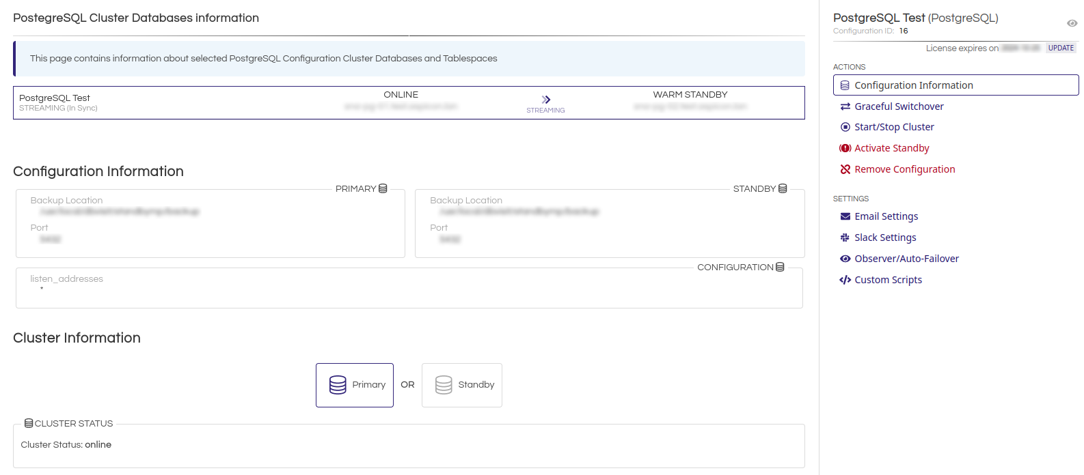
Task: Click the stop circle icon for Start/Stop Cluster
Action: 845,127
